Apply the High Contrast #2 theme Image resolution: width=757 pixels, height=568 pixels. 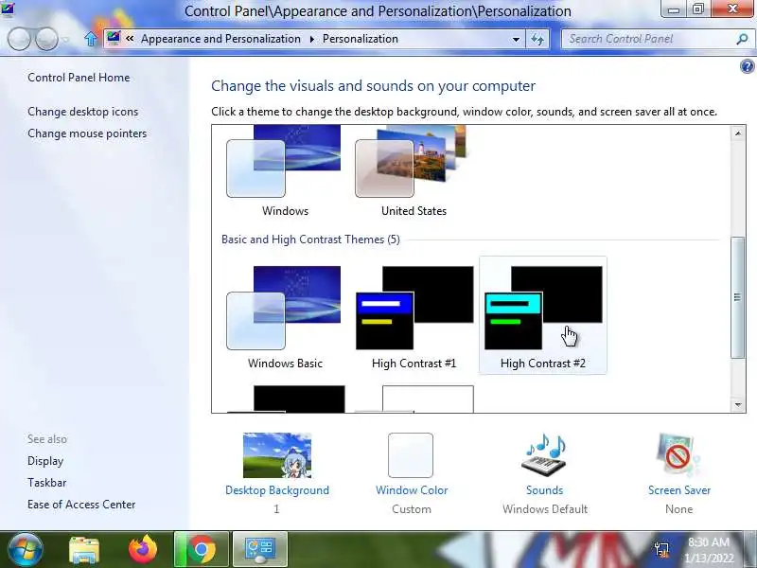click(542, 315)
